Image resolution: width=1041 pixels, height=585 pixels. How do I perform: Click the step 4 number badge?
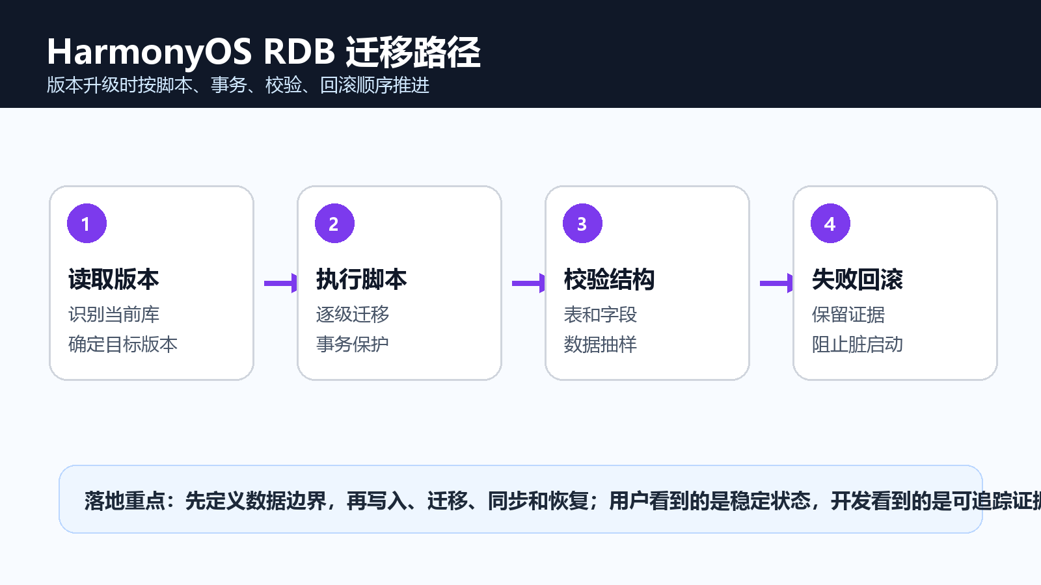[x=830, y=224]
